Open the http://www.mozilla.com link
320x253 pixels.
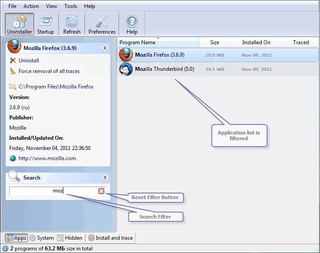click(x=47, y=158)
